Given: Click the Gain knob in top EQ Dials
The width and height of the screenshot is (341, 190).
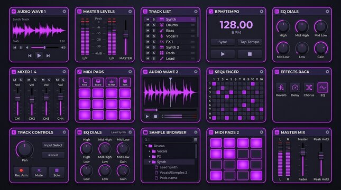Looking at the screenshot, I should [320, 48].
